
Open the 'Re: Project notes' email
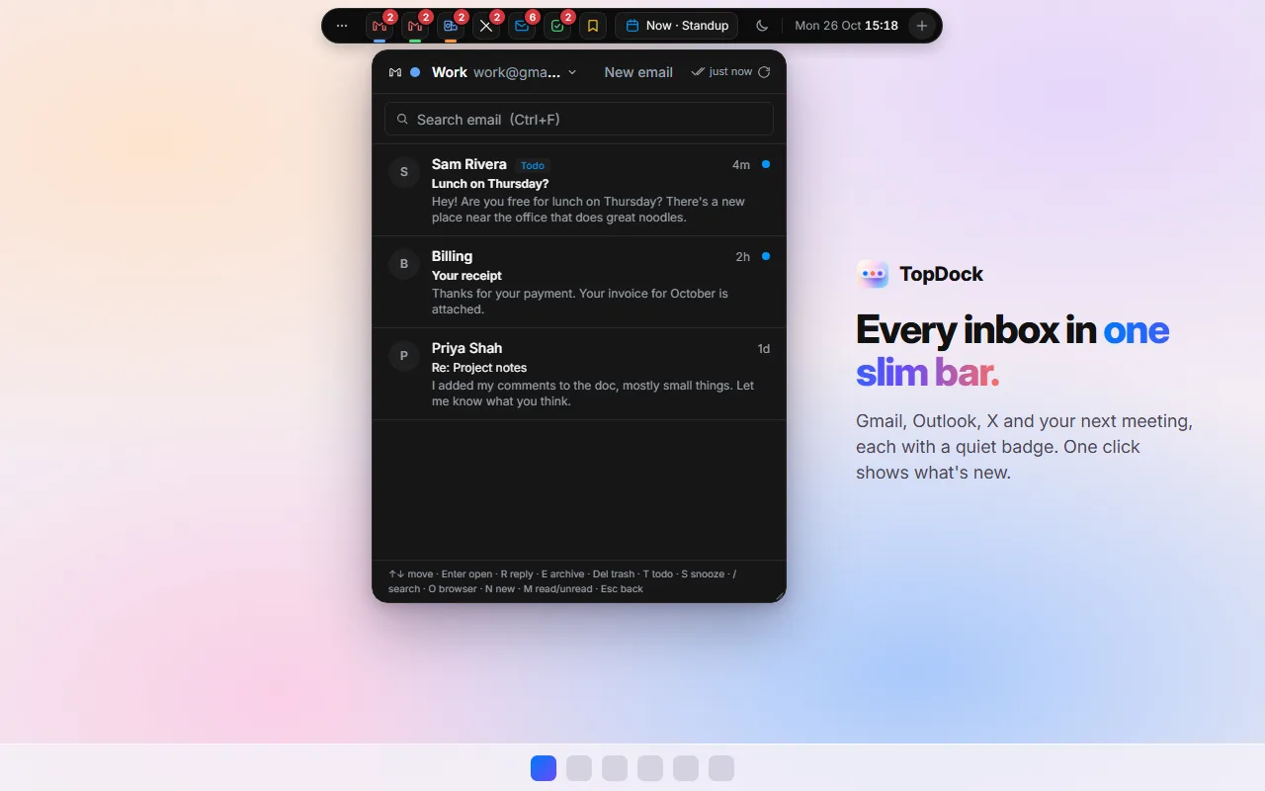tap(579, 374)
